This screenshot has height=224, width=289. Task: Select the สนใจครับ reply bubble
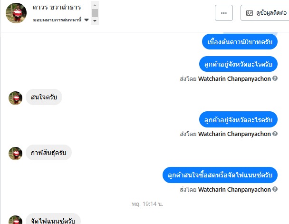click(44, 97)
